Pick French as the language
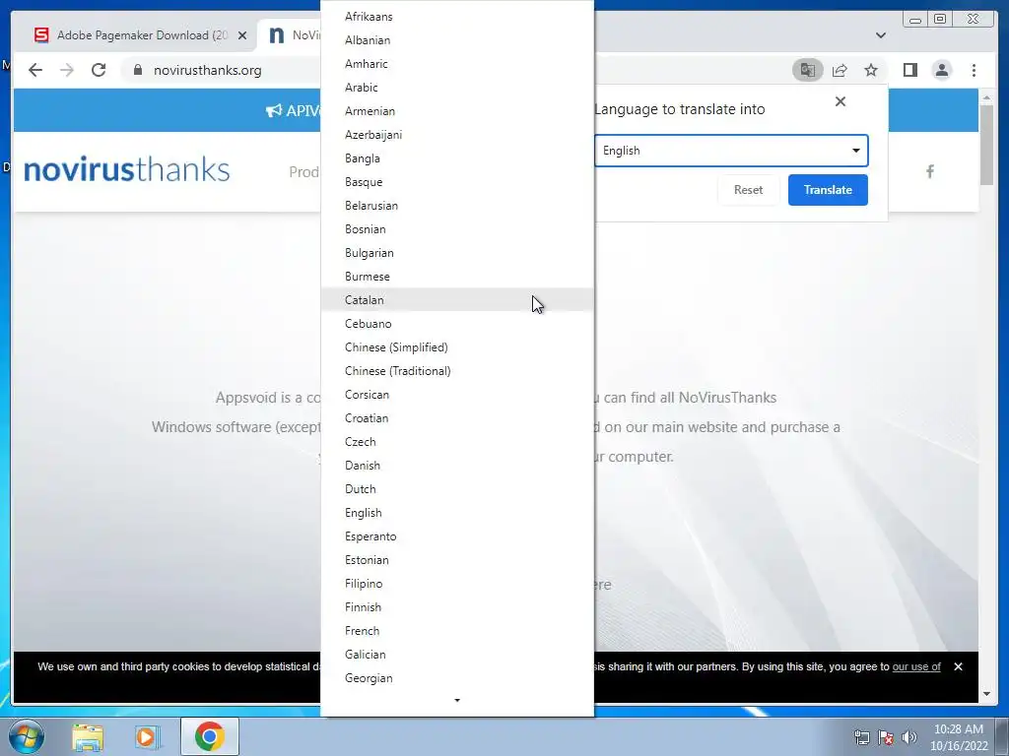 [457, 631]
